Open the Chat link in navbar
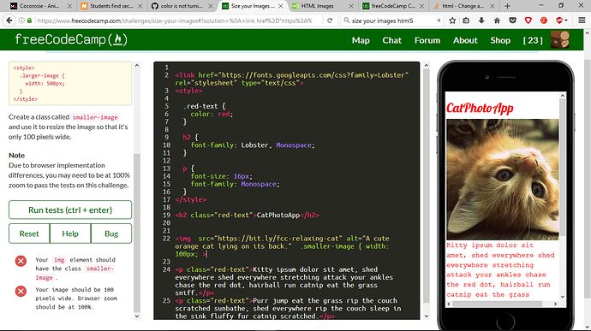Image resolution: width=591 pixels, height=331 pixels. [392, 40]
